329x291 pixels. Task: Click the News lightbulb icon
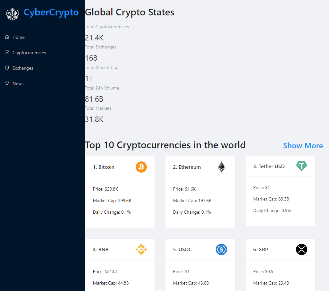7,83
